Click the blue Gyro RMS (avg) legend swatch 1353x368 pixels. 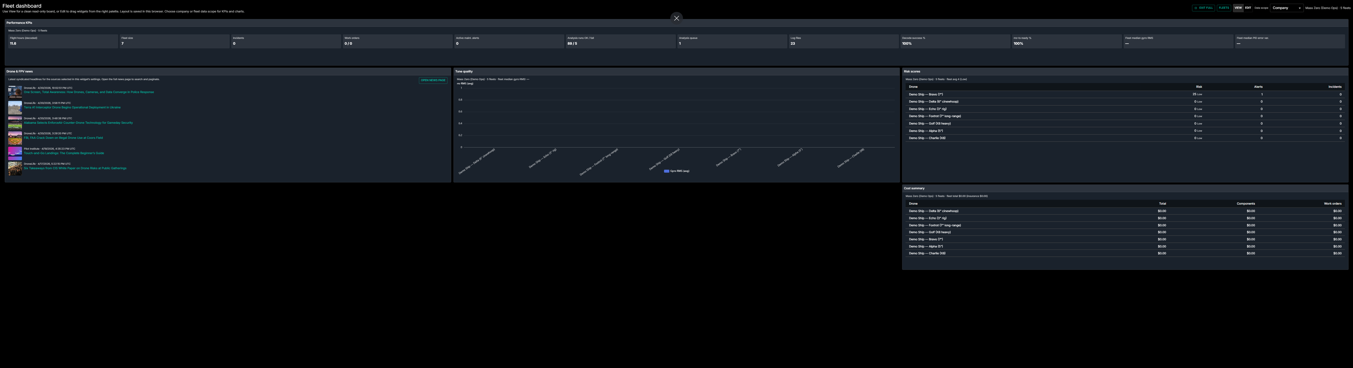pyautogui.click(x=667, y=171)
